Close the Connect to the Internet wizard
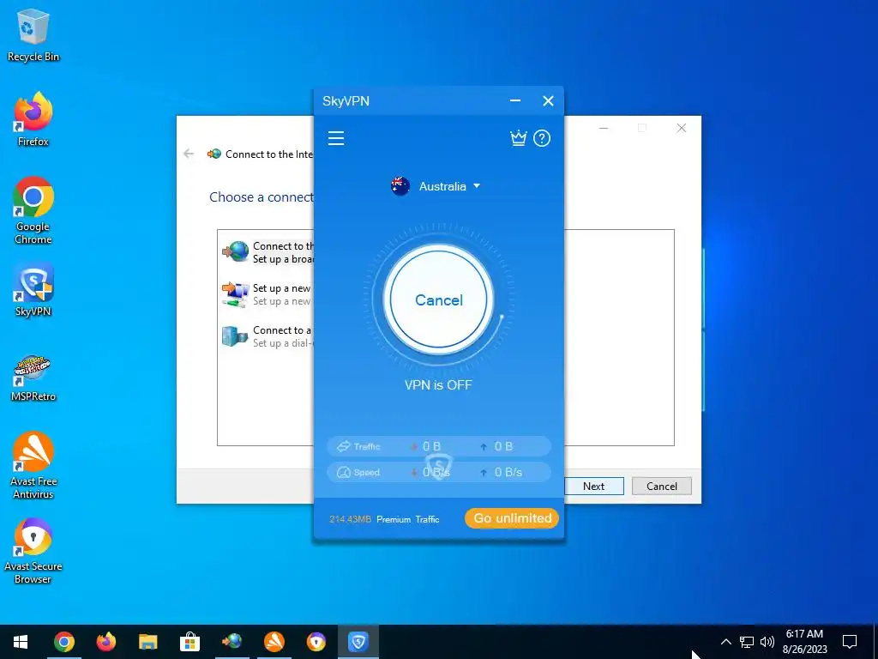Screen dimensions: 878x659 pos(682,128)
